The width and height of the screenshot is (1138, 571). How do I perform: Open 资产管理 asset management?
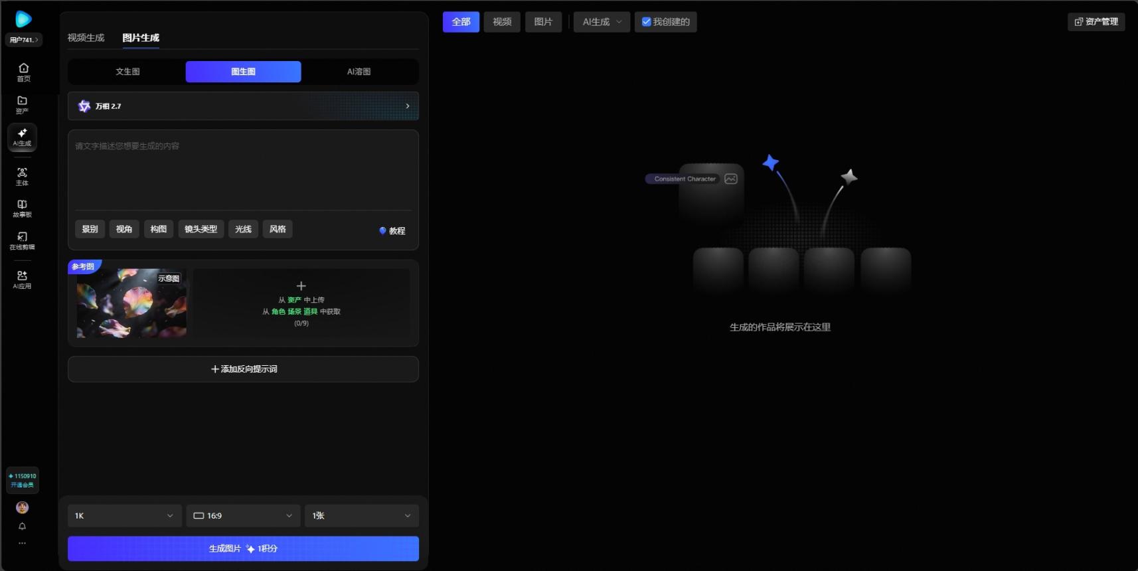(x=1096, y=22)
